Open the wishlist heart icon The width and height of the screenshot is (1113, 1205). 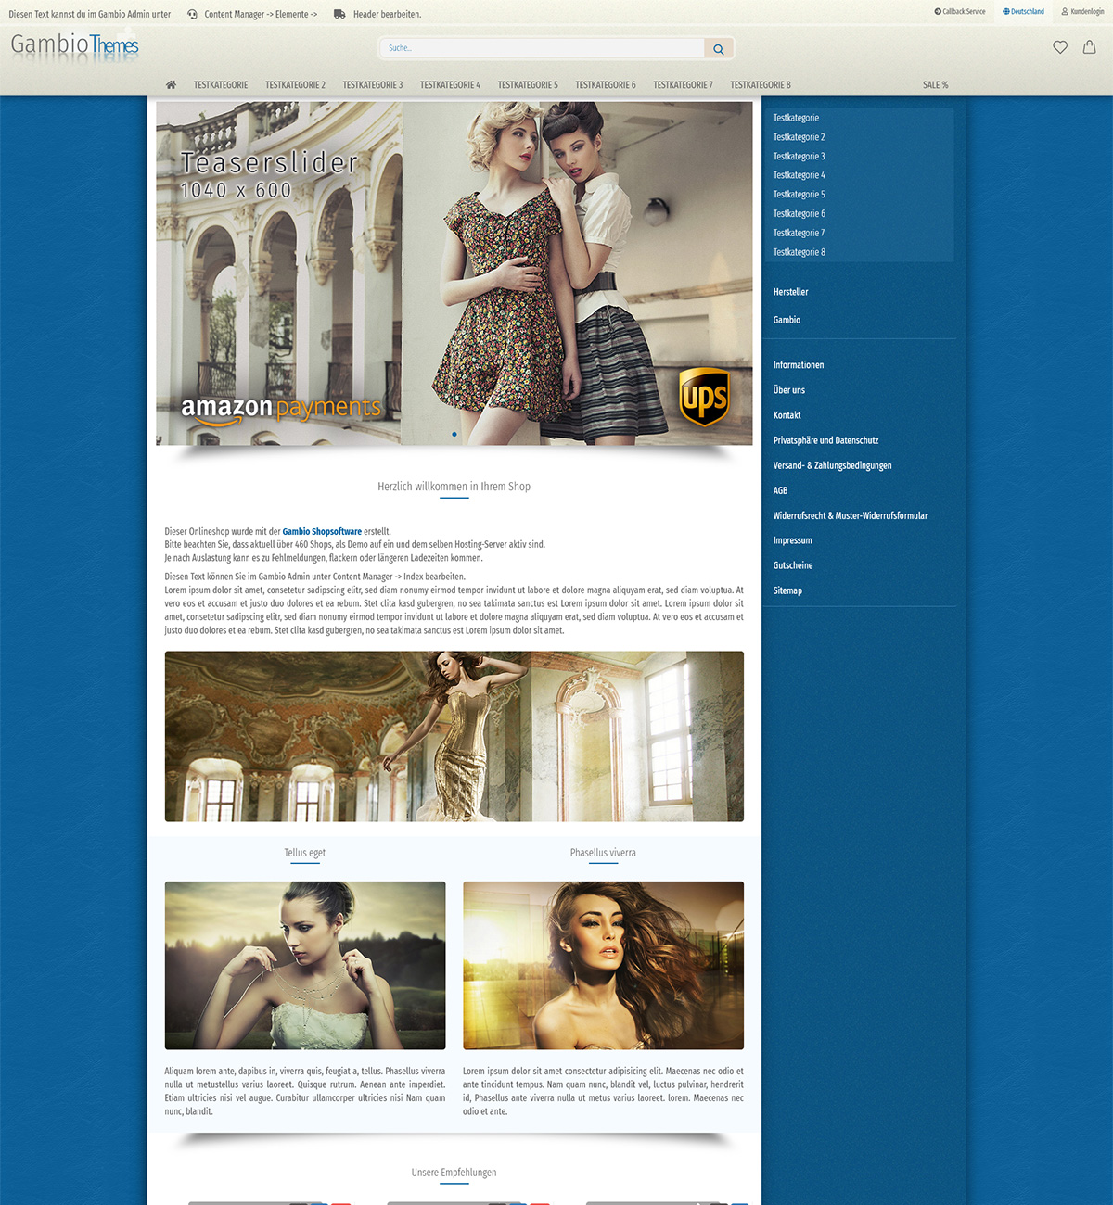pyautogui.click(x=1060, y=47)
